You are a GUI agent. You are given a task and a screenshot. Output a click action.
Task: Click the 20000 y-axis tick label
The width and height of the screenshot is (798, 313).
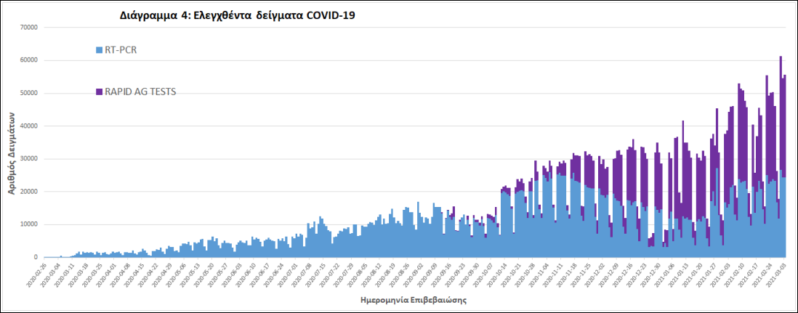point(28,192)
